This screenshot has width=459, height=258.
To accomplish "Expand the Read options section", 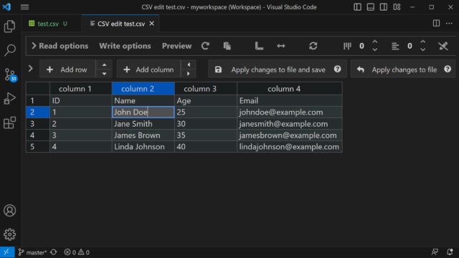I will (x=60, y=46).
